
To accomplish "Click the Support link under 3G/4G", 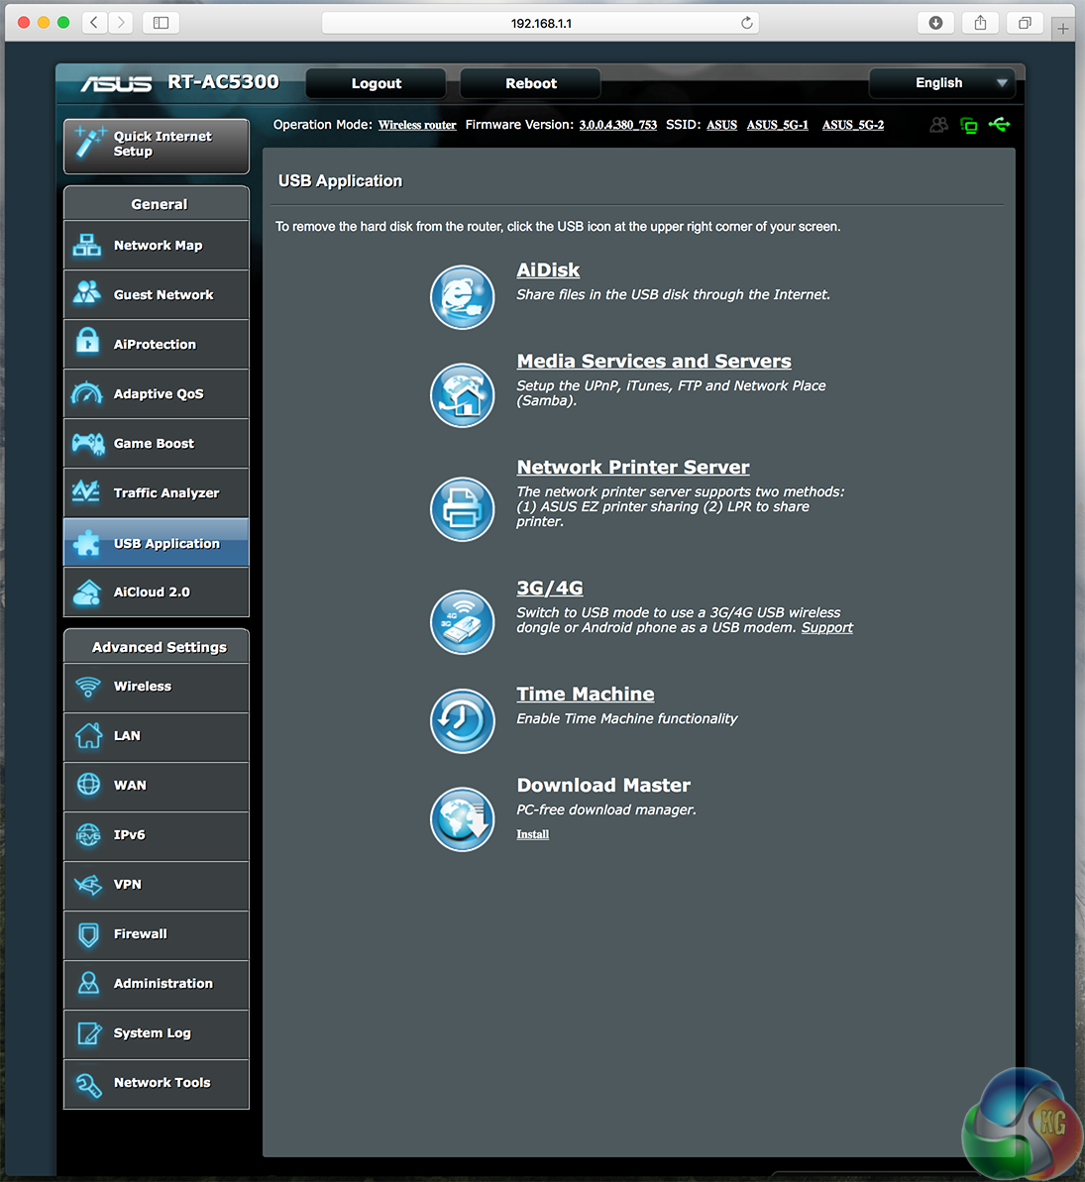I will tap(827, 628).
